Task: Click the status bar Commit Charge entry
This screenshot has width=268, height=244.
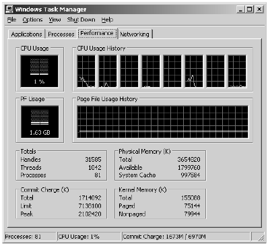Action: [x=186, y=237]
